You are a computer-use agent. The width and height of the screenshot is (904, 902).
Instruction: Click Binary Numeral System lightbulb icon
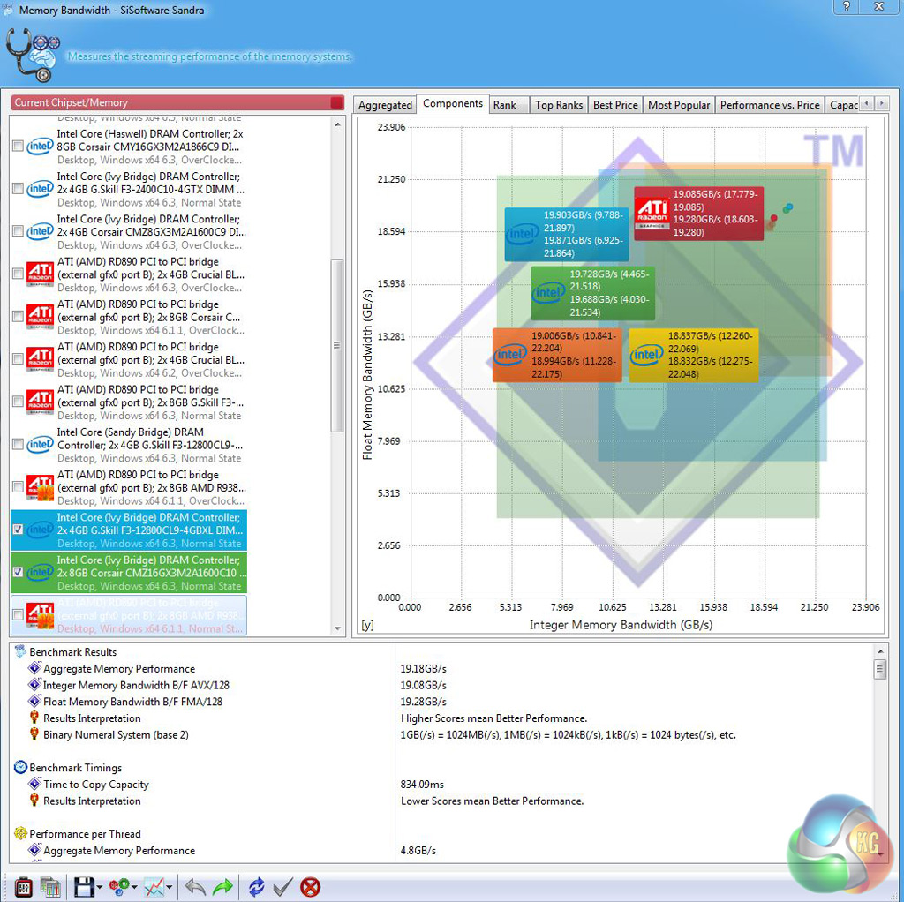(34, 735)
